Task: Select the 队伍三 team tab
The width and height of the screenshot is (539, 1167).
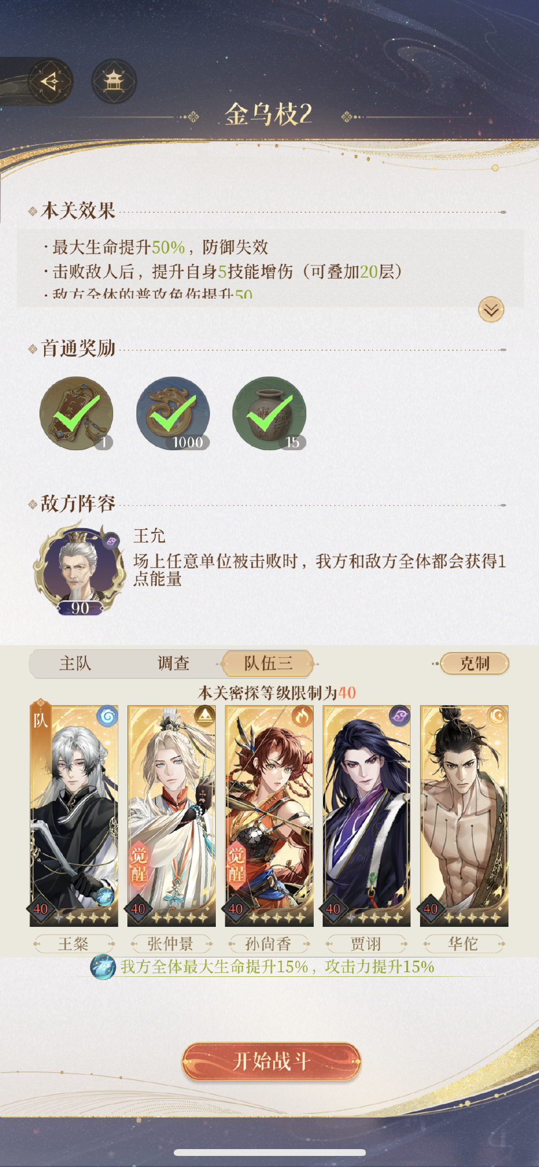Action: 268,664
